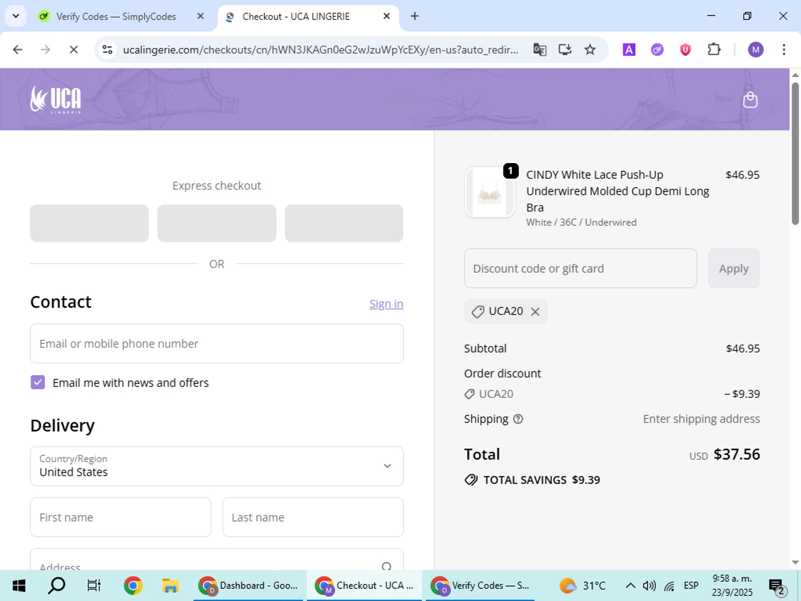This screenshot has height=601, width=801.
Task: Stop loading the page
Action: [x=74, y=50]
